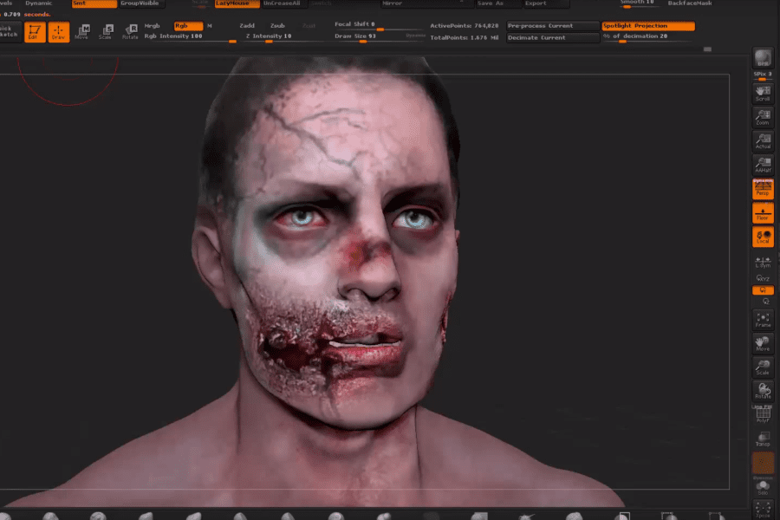The height and width of the screenshot is (520, 780).
Task: Click the Actual size icon
Action: point(763,141)
